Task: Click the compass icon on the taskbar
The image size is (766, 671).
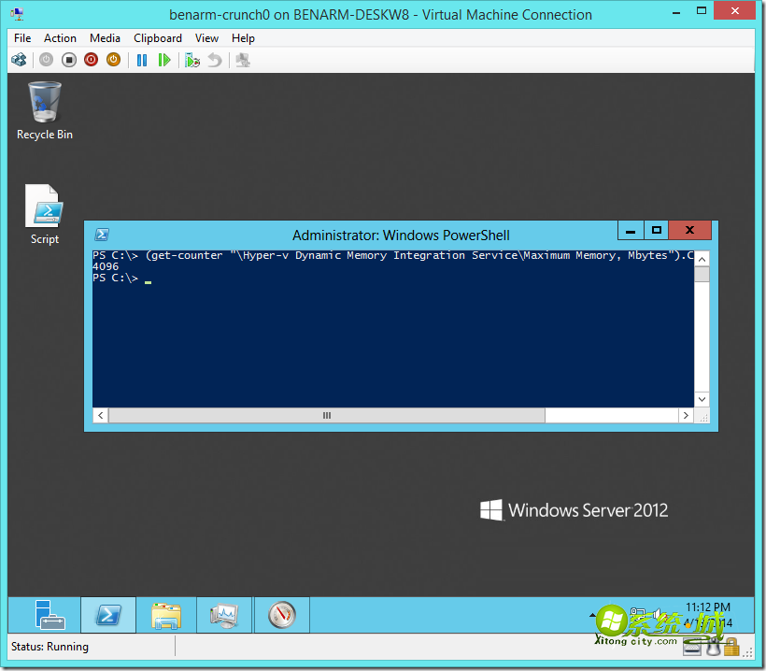Action: point(281,615)
